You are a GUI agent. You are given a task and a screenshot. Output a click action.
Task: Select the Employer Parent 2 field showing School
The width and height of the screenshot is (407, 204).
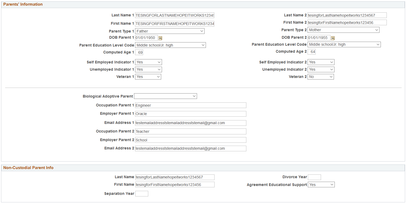(191, 140)
